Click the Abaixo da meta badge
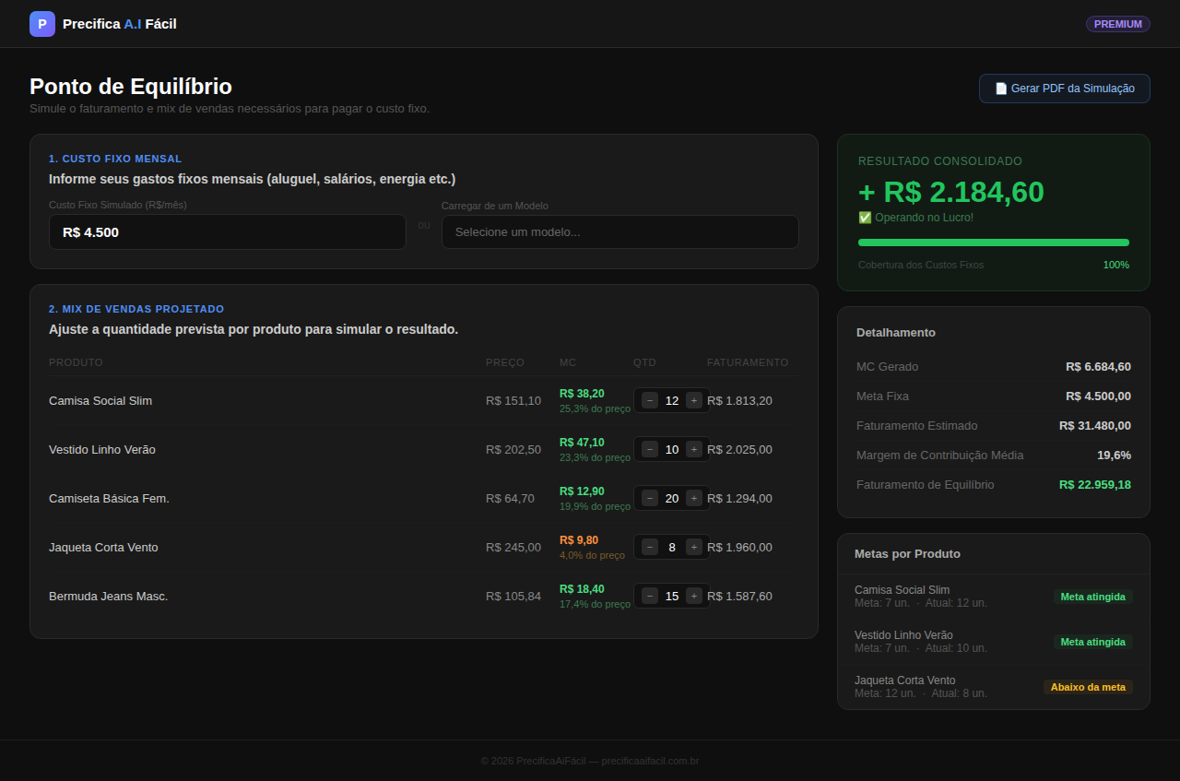The width and height of the screenshot is (1180, 781). (1088, 687)
